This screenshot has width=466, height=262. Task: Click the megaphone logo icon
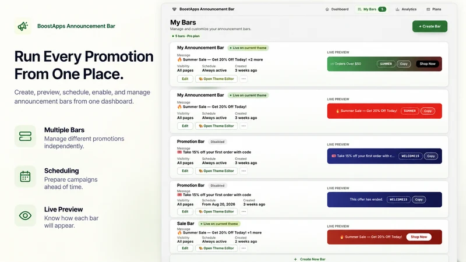point(23,26)
